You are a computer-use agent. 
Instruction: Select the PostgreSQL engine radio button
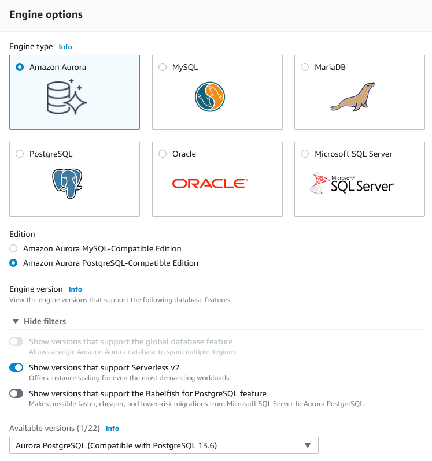click(x=20, y=154)
